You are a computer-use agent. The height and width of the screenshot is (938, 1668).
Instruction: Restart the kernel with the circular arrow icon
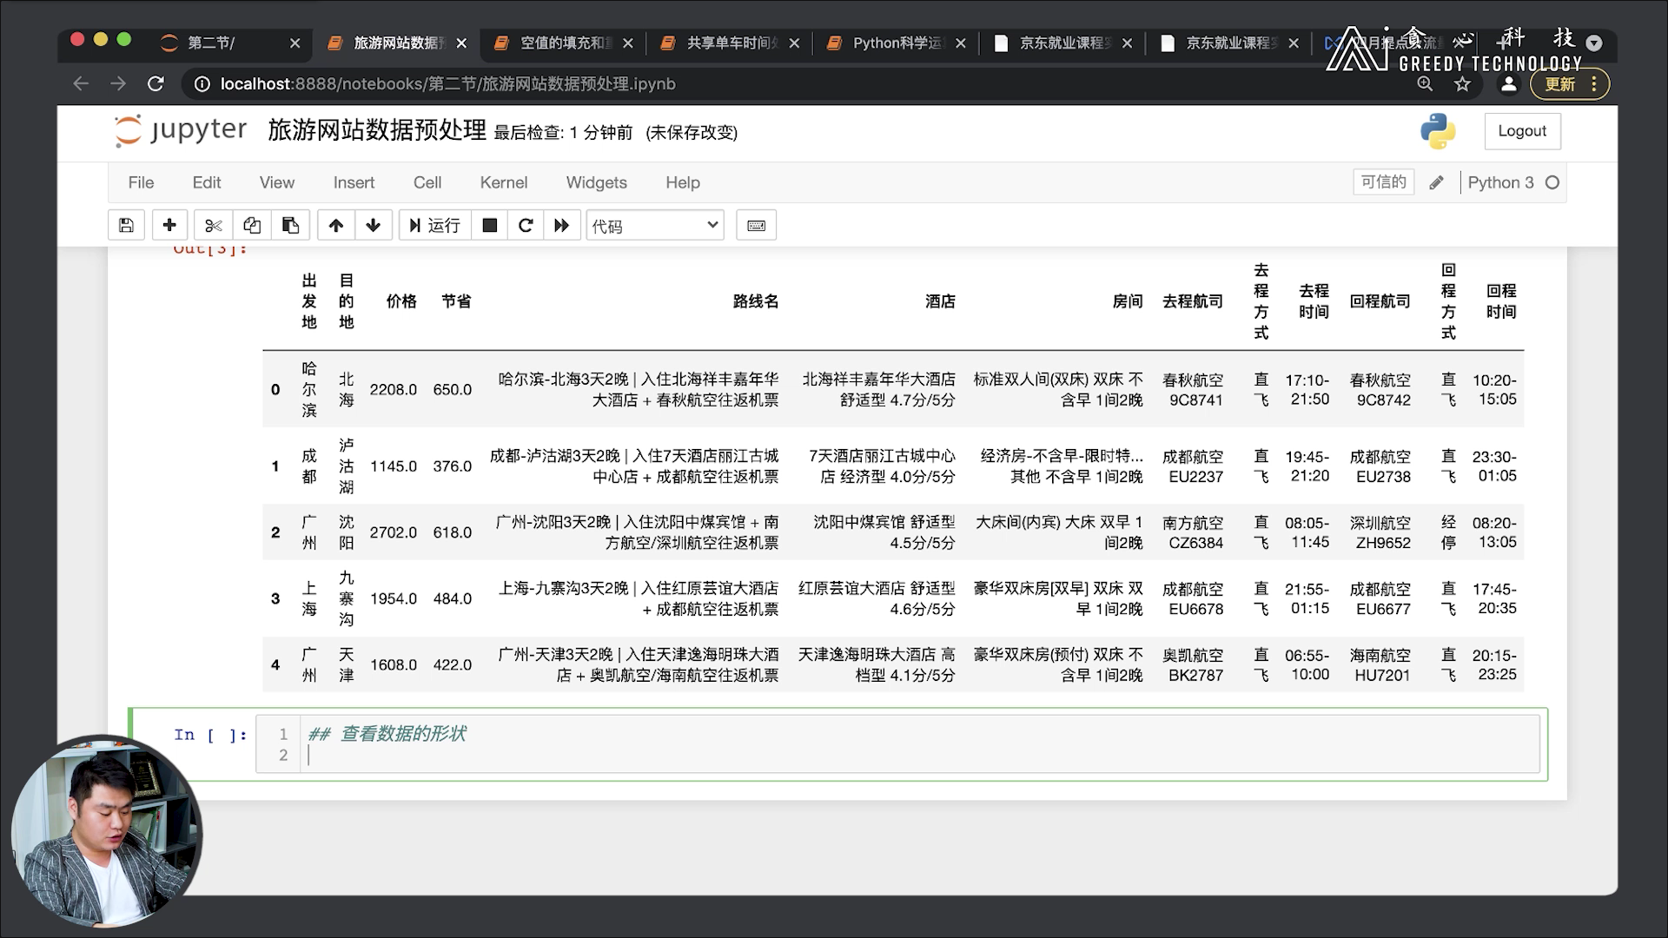525,225
